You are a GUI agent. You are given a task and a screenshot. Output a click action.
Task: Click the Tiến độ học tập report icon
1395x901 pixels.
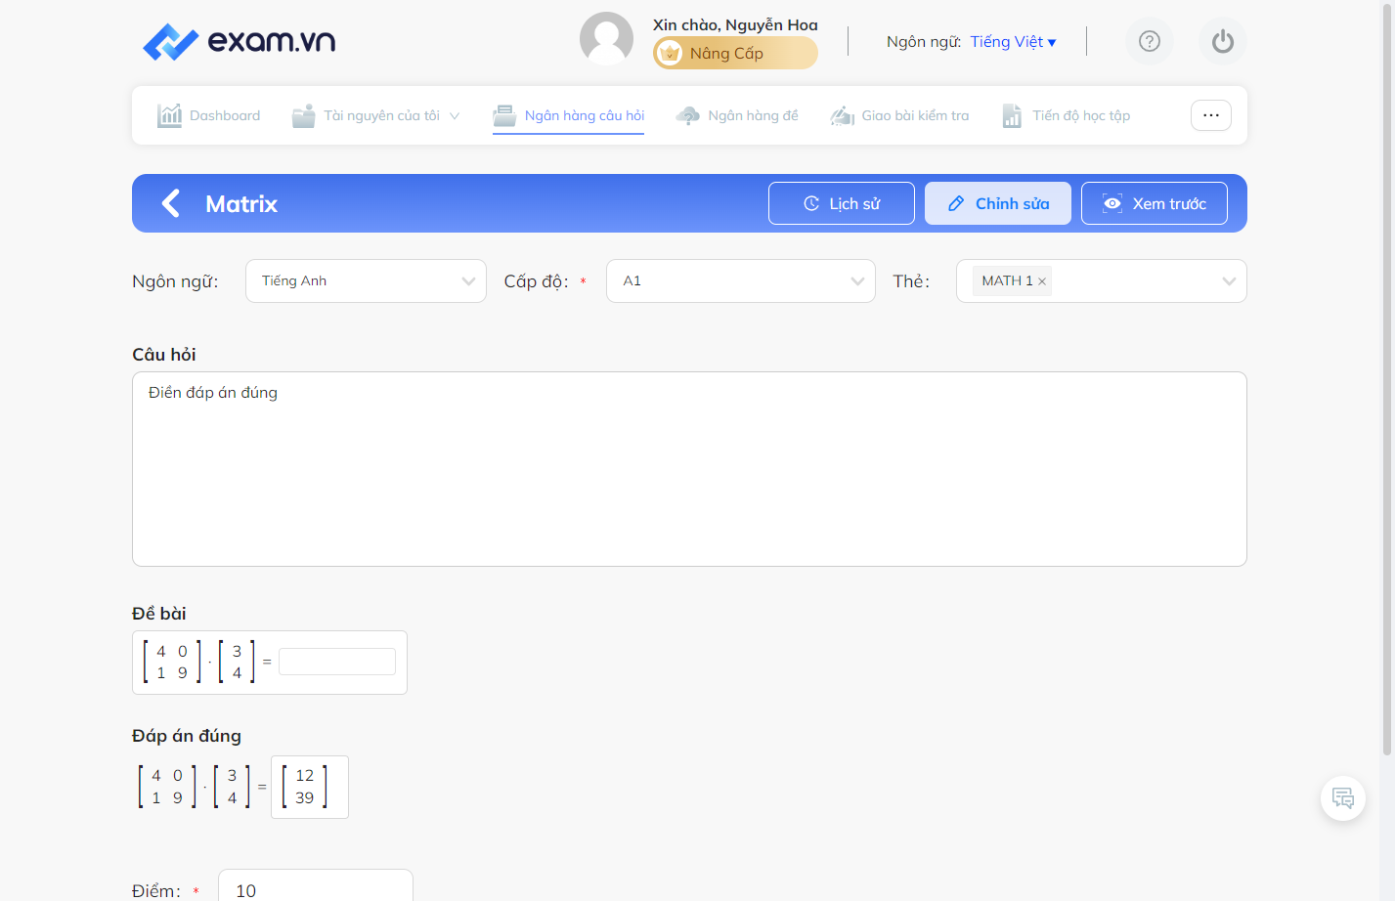[x=1012, y=115]
